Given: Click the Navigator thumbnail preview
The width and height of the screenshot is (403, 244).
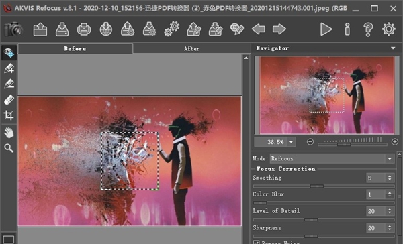Looking at the screenshot, I should click(327, 95).
